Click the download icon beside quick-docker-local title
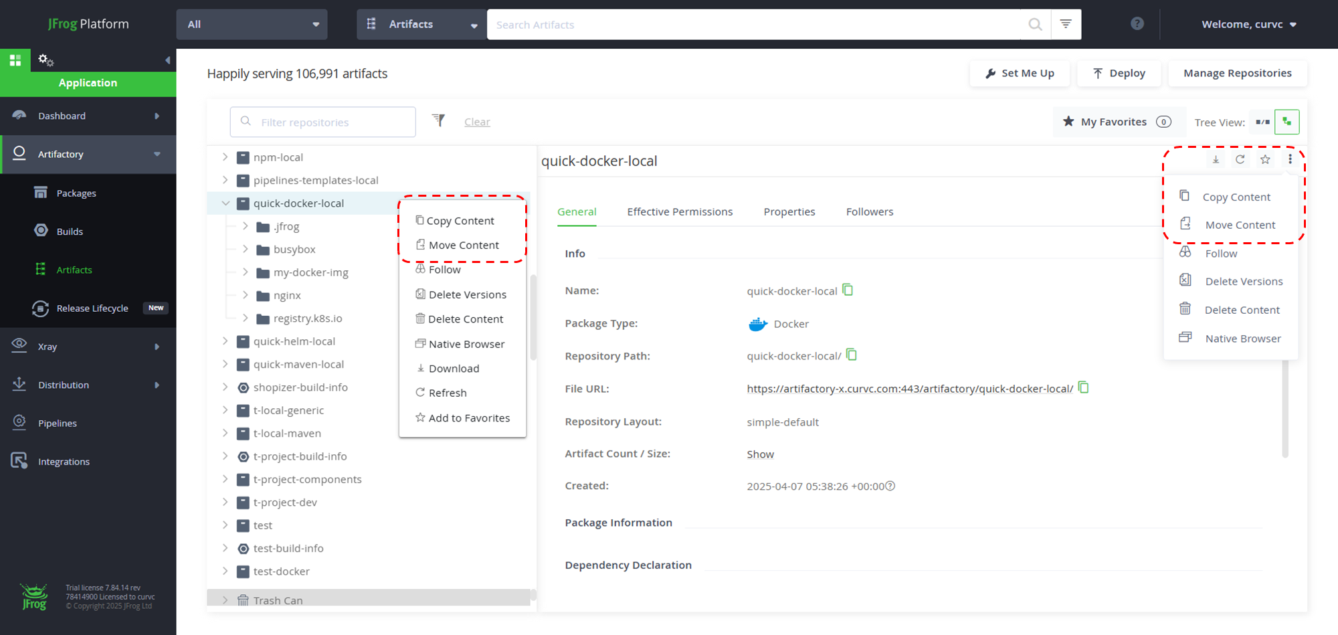This screenshot has height=635, width=1338. coord(1216,159)
